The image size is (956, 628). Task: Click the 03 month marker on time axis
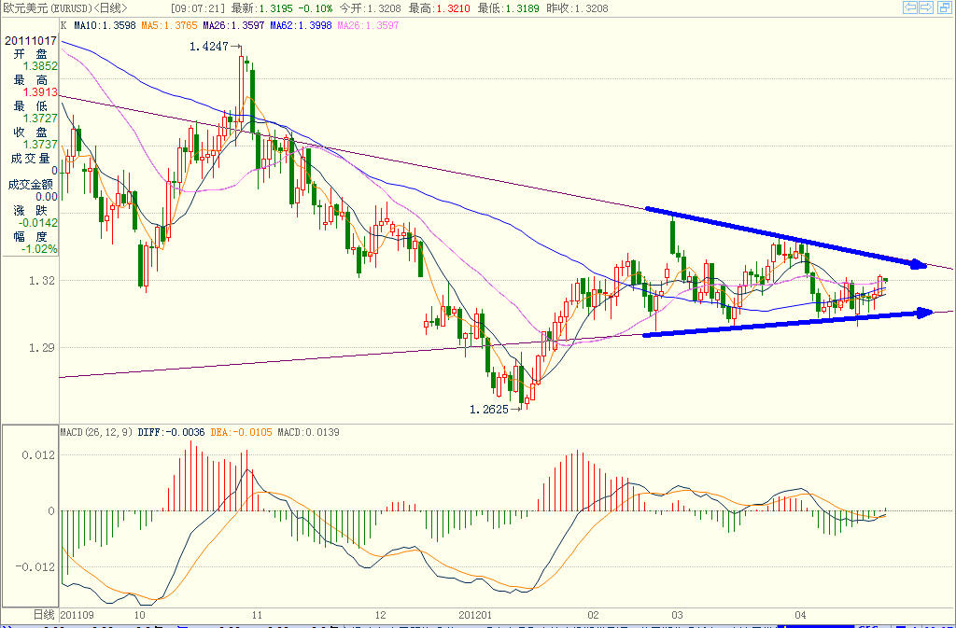[676, 615]
